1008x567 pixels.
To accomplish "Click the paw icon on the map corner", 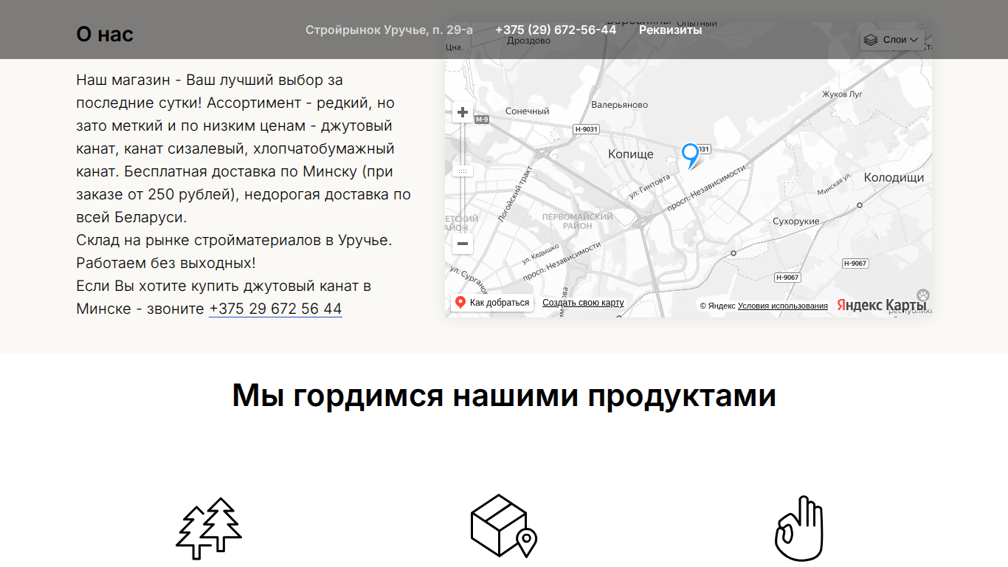I will pos(923,295).
